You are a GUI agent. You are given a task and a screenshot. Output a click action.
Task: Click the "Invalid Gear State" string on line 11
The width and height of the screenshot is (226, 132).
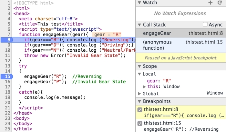coord(93,56)
